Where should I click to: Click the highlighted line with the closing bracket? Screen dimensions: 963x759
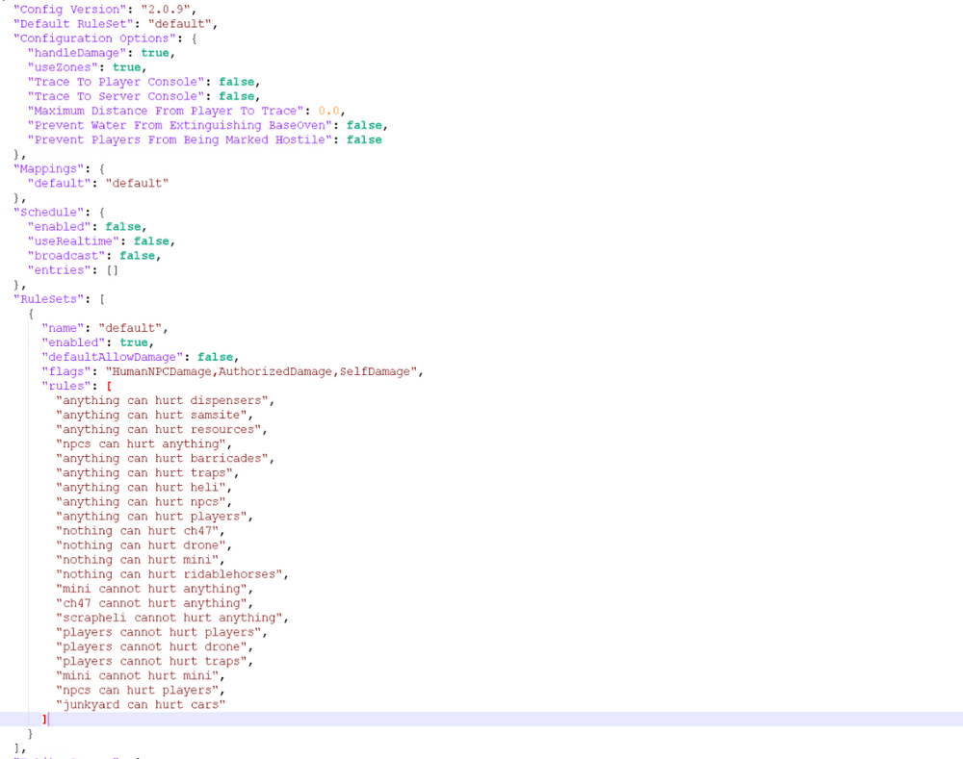coord(44,719)
